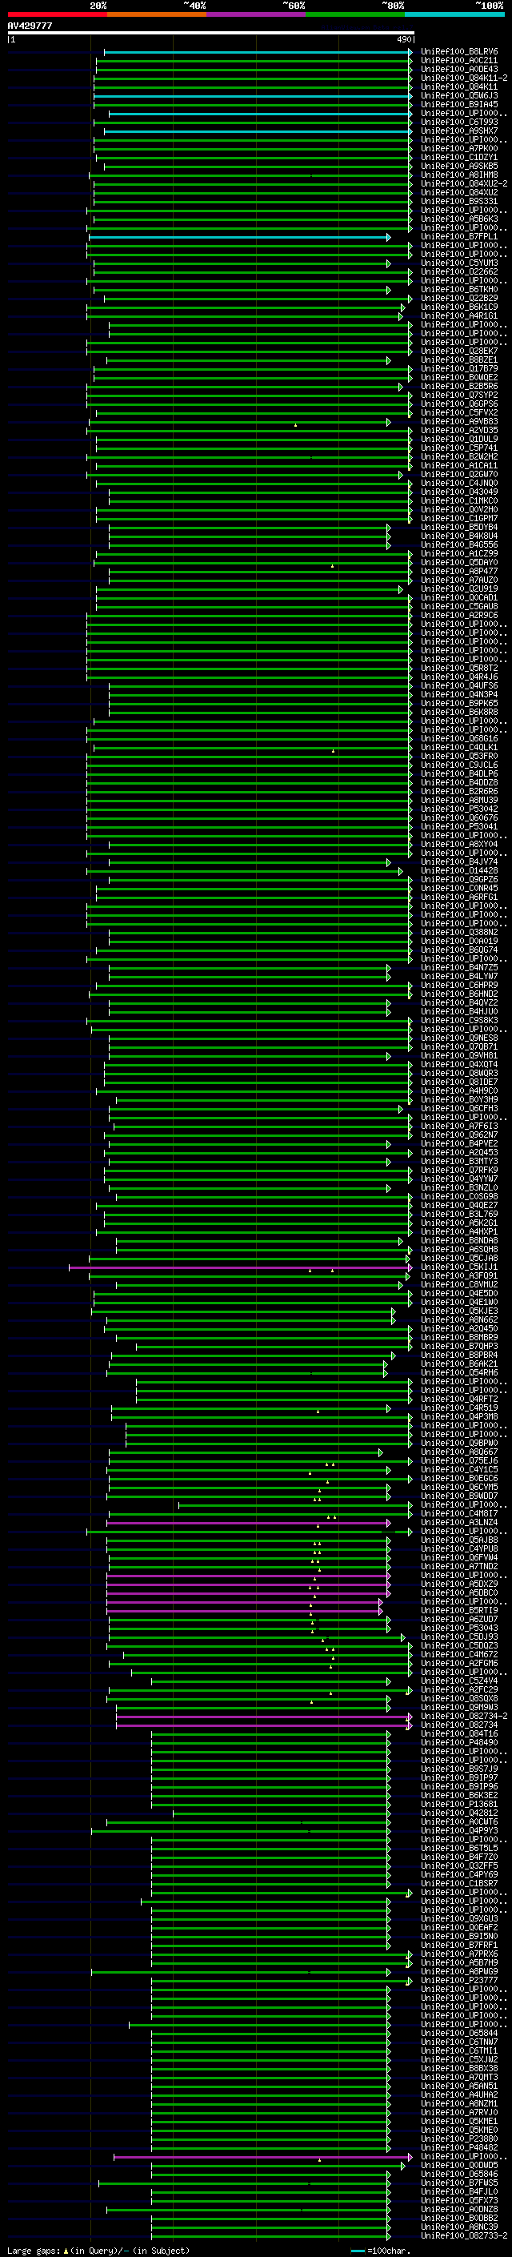The width and height of the screenshot is (512, 2257).
Task: Click the UniRef100_Q4E5D0 label
Action: [458, 1293]
